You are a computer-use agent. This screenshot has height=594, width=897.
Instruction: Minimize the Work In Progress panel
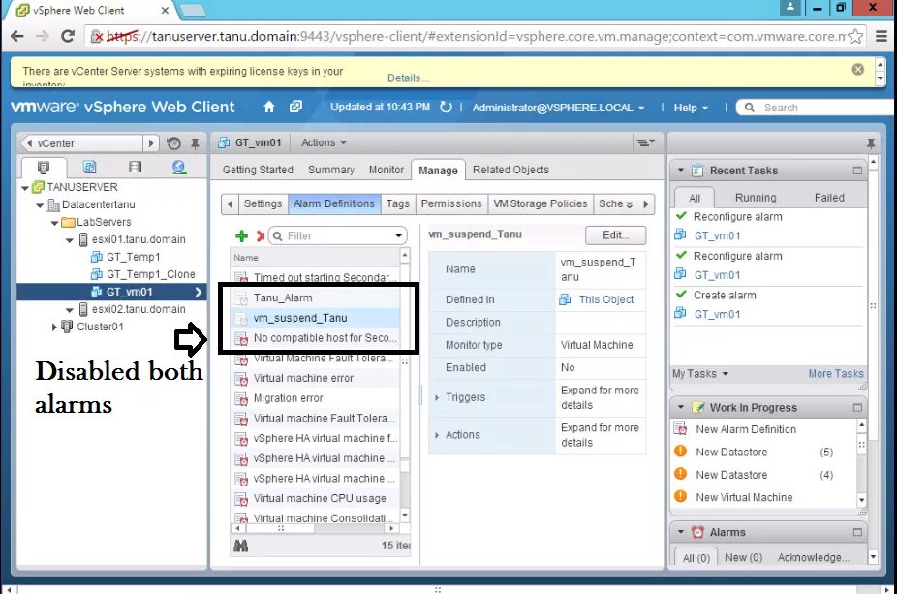857,407
